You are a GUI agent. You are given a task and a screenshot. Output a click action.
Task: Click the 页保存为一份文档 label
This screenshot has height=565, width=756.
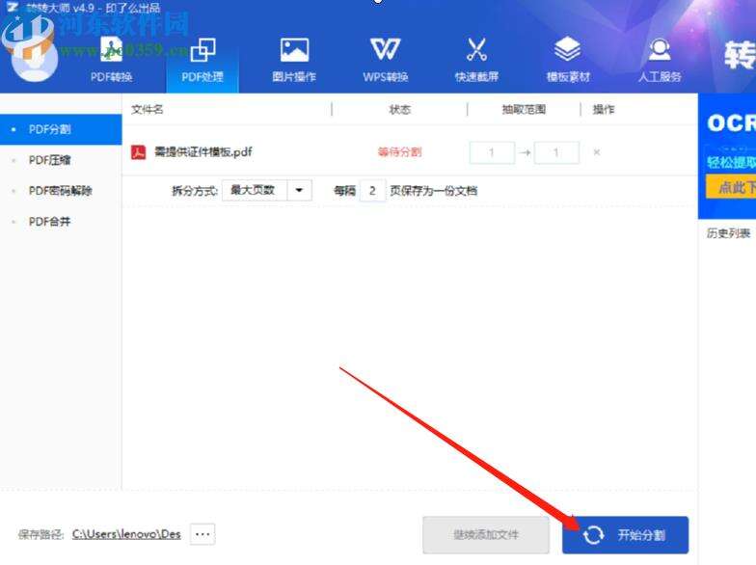(434, 191)
